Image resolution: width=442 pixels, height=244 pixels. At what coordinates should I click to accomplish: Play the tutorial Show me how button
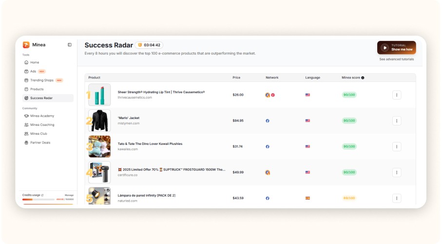396,47
